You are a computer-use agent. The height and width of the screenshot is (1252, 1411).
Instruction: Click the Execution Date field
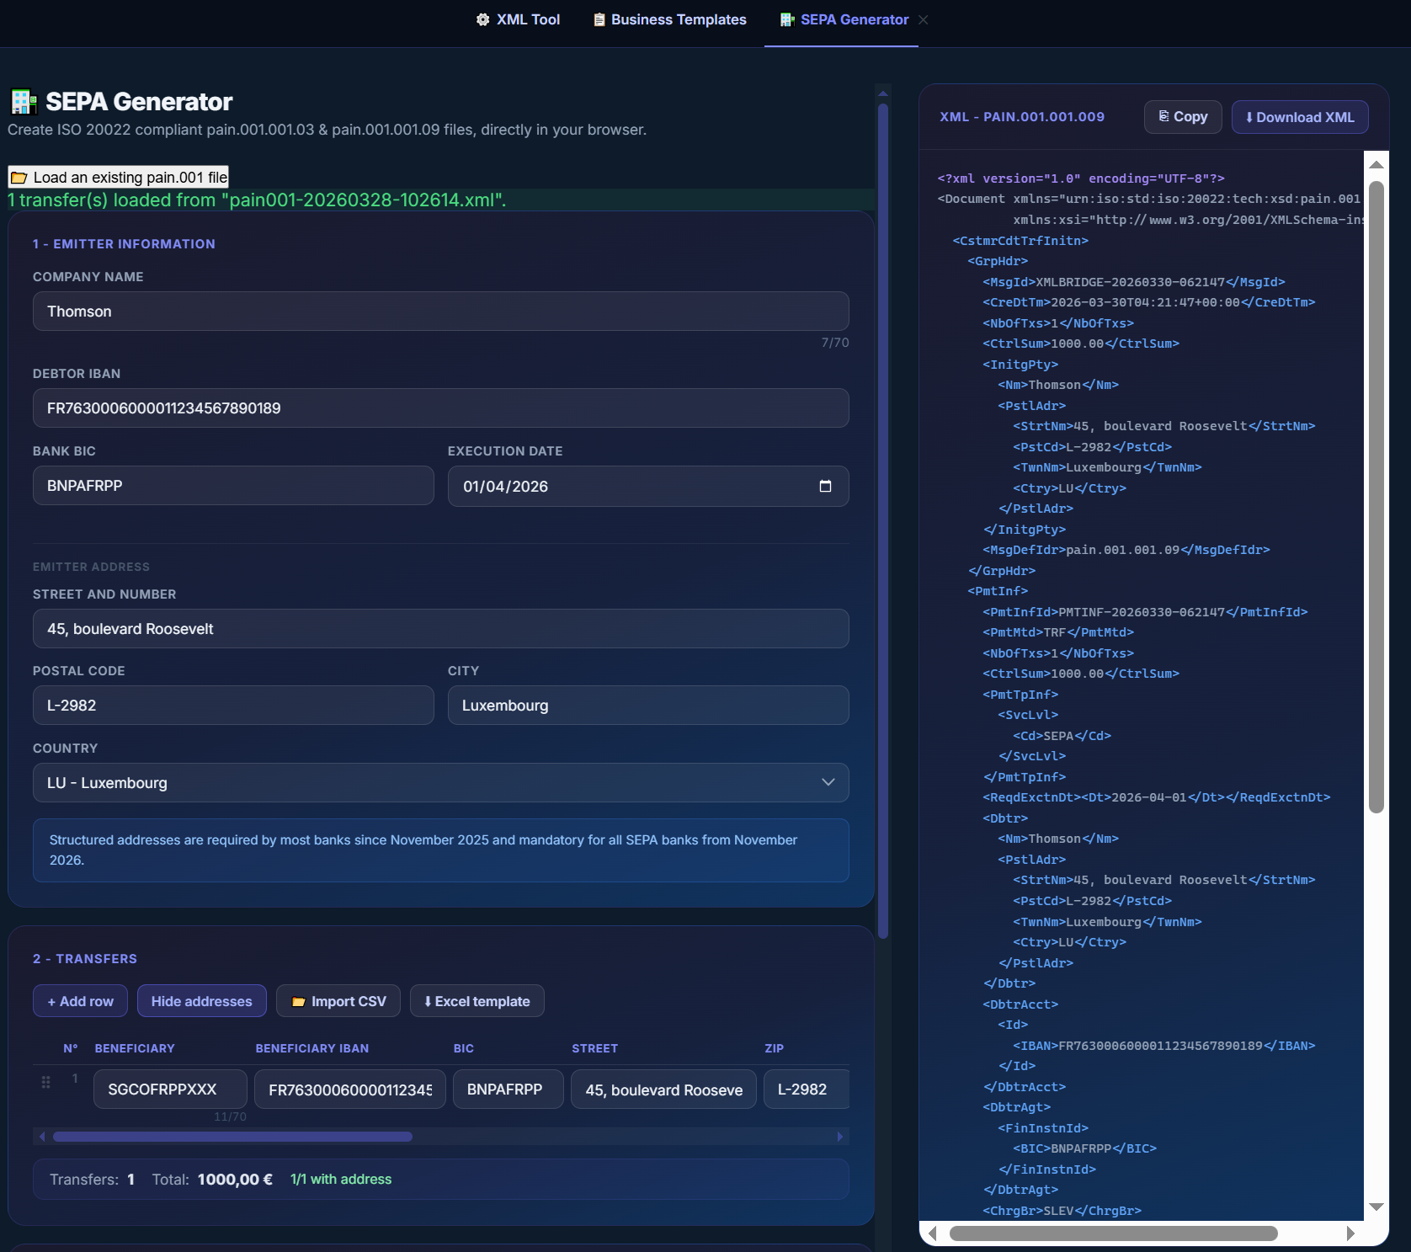[648, 486]
